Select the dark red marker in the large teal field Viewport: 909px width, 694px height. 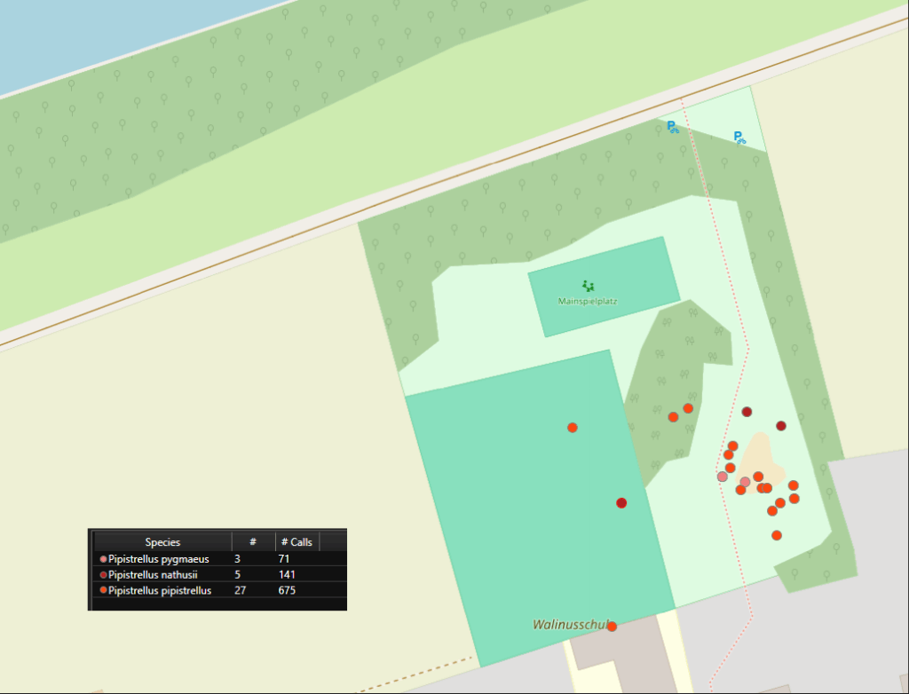coord(621,503)
